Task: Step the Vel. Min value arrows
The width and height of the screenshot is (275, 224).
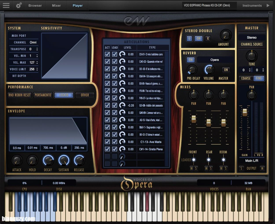Action: (x=37, y=56)
